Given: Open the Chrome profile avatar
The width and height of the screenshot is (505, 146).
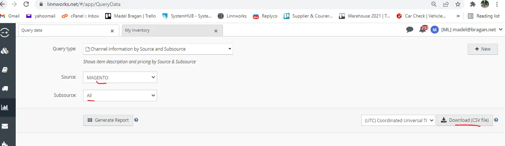Looking at the screenshot, I should 485,4.
